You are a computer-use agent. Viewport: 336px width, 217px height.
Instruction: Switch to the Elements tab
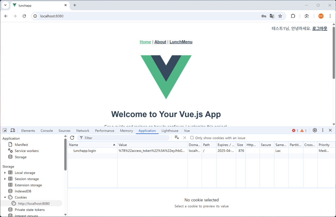point(28,131)
